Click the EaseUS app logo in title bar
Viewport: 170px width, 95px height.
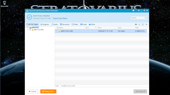pyautogui.click(x=27, y=11)
